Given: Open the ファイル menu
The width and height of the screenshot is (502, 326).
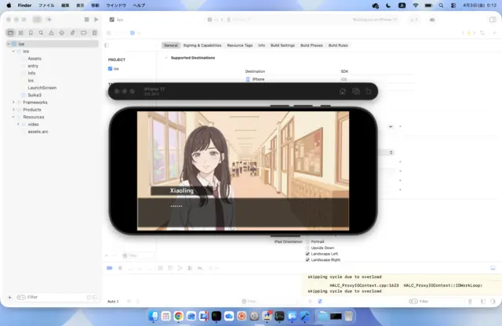Looking at the screenshot, I should (x=46, y=5).
